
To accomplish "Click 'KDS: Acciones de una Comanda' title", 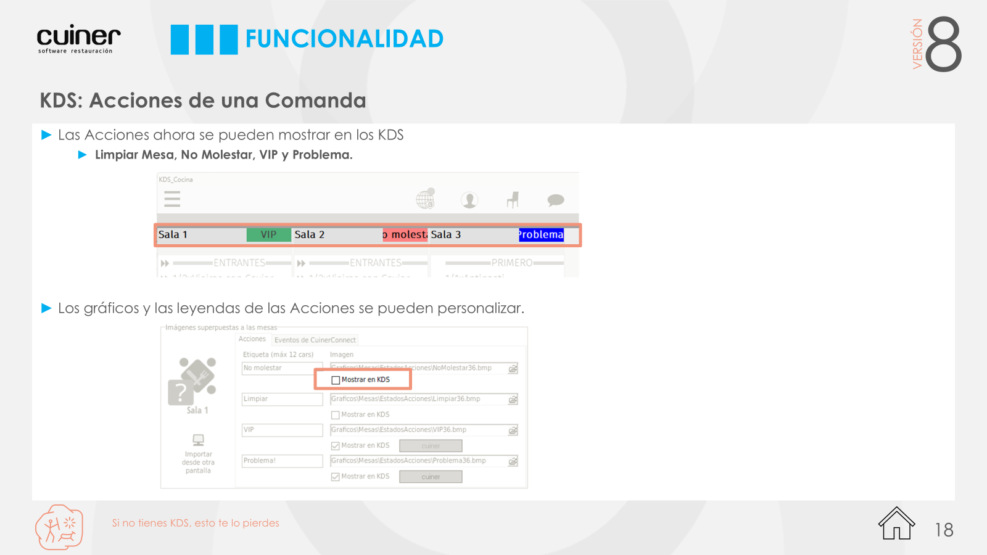I will click(203, 100).
